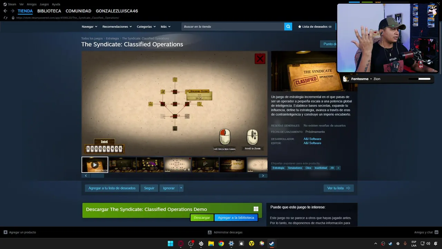
Task: Open the Amigos menu
Action: [x=32, y=4]
